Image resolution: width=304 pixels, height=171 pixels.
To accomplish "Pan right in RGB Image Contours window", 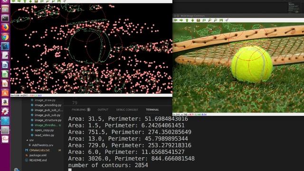I will tap(181, 20).
